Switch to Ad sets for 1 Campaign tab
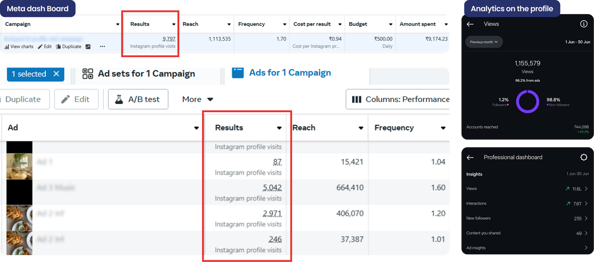 (x=139, y=74)
